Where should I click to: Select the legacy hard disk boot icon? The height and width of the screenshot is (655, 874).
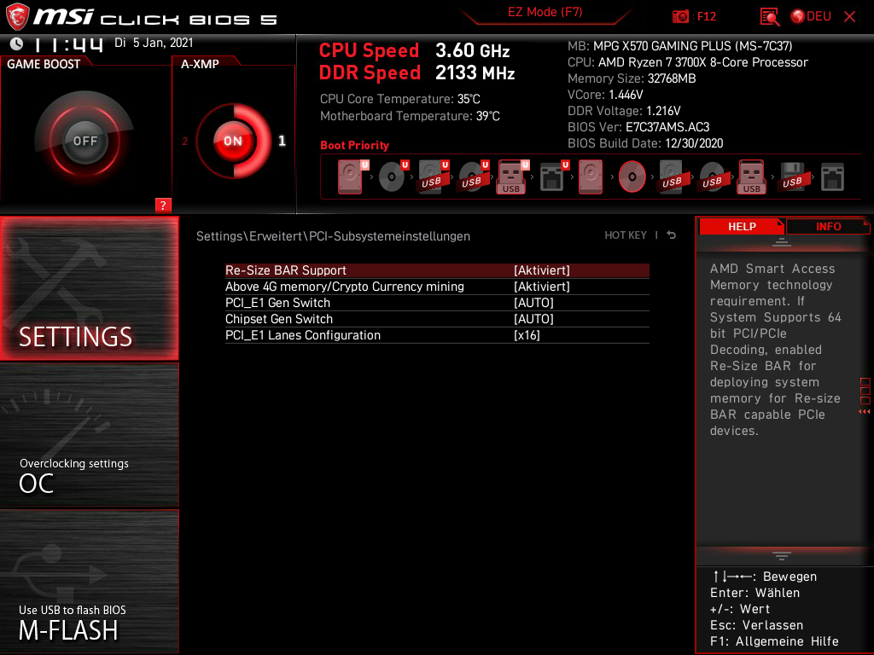(591, 177)
